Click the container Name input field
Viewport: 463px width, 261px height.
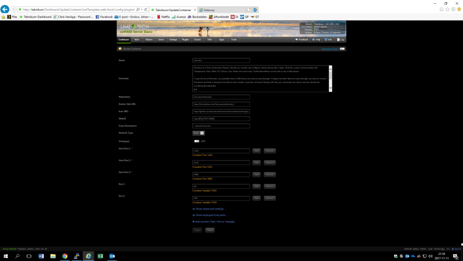click(x=221, y=61)
